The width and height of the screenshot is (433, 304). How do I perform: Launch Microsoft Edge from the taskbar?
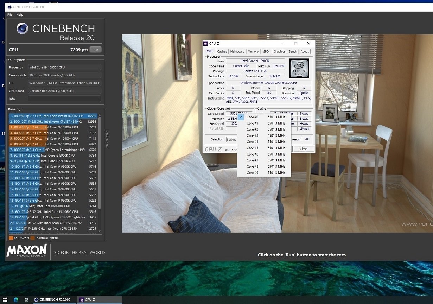pyautogui.click(x=16, y=300)
